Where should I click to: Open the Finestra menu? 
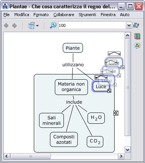coord(108,15)
